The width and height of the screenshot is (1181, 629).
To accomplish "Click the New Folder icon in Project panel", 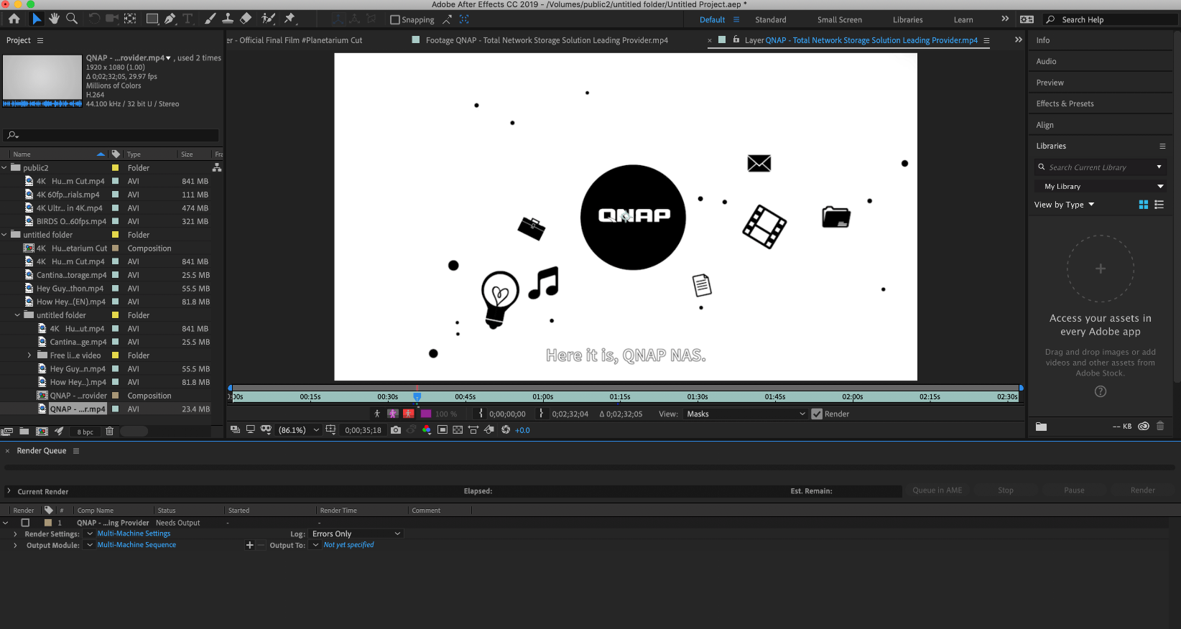I will pos(24,432).
